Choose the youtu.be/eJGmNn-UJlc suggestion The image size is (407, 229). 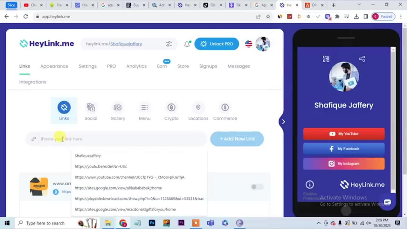tap(139, 166)
